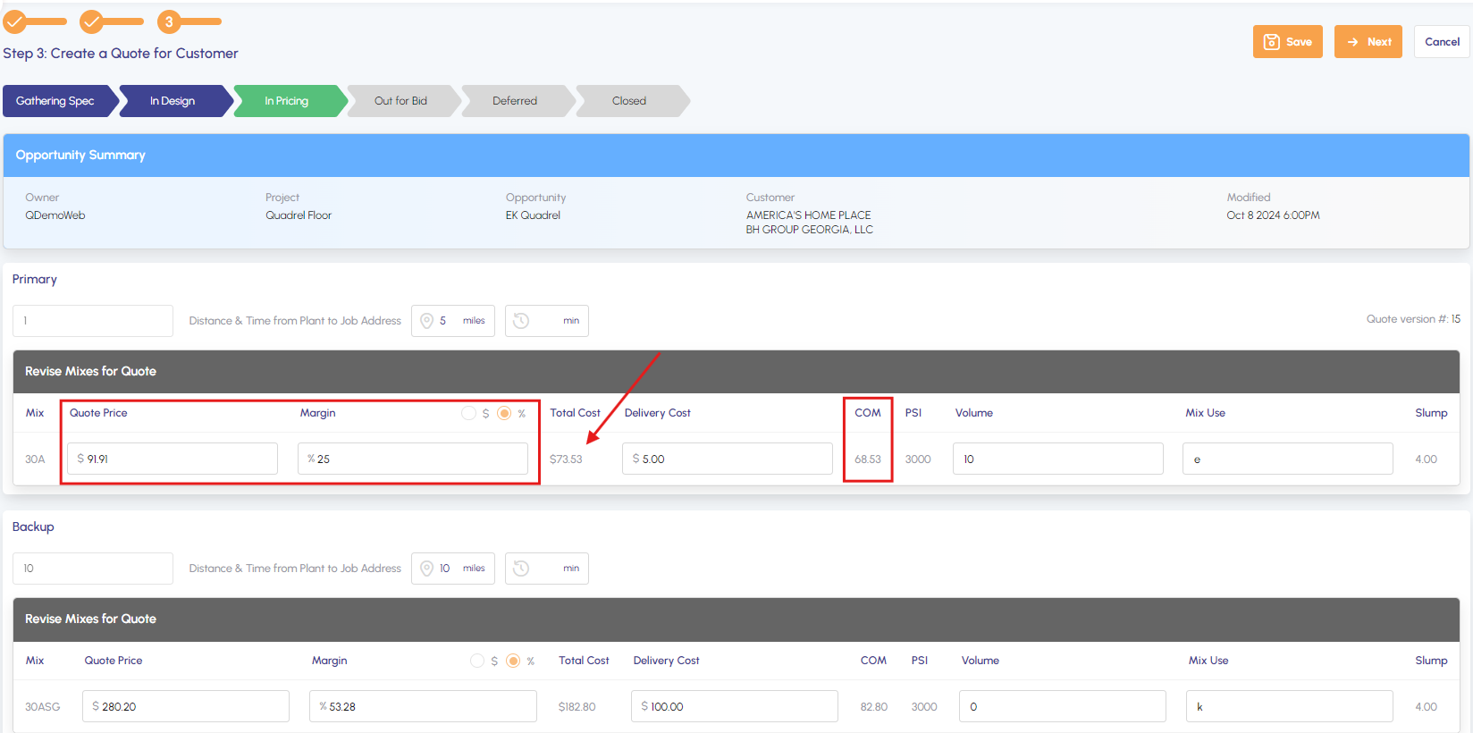Viewport: 1473px width, 733px height.
Task: Switch to the Gathering Spec stage
Action: 59,101
